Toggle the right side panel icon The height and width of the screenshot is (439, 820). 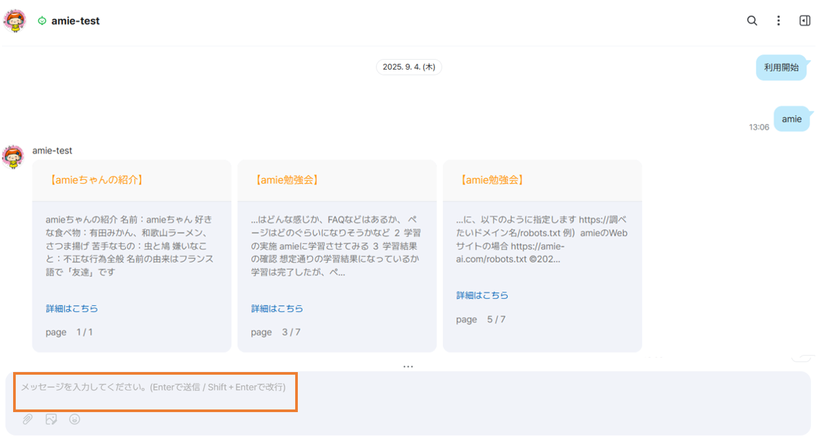click(x=805, y=20)
